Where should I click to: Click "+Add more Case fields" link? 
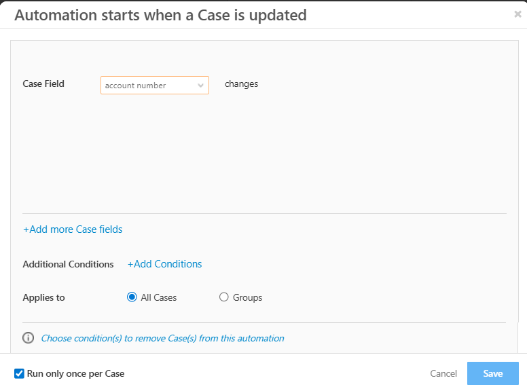[x=73, y=229]
